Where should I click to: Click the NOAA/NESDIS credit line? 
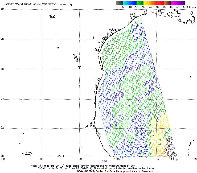pyautogui.click(x=115, y=171)
